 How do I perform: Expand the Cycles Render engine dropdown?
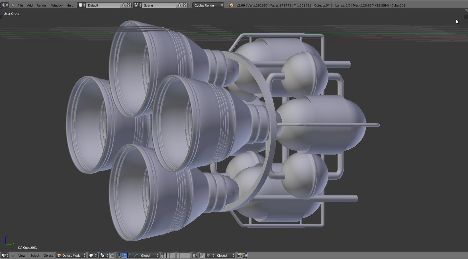coord(208,5)
